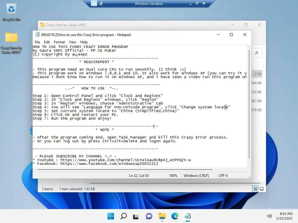Restore down the Windows Sandbox session
This screenshot has height=223, width=298.
tap(197, 3)
